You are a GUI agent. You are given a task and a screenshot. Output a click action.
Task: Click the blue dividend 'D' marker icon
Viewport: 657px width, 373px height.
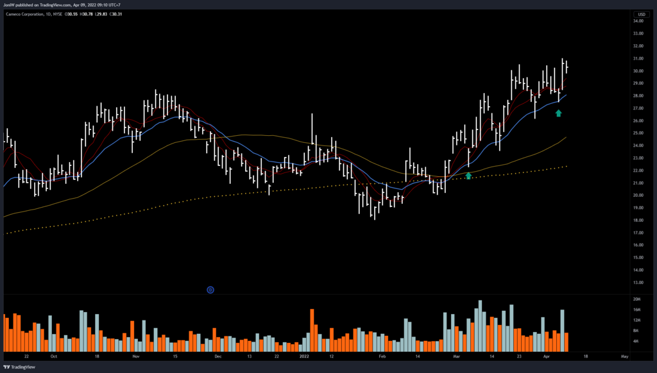coord(210,290)
